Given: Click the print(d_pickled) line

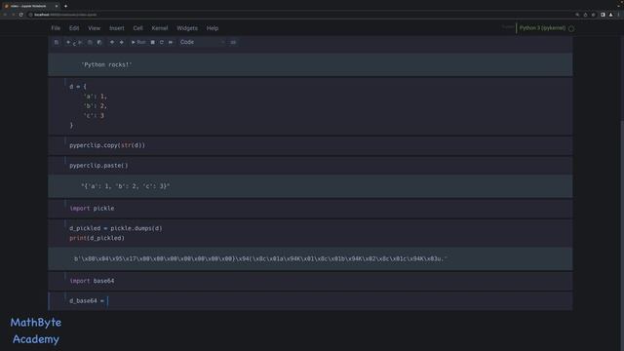Looking at the screenshot, I should tap(97, 238).
